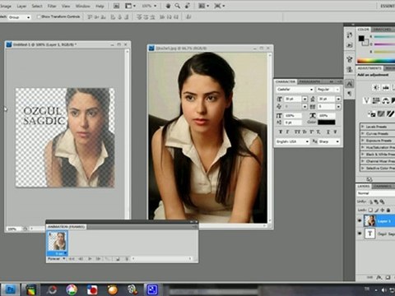Click the Character panel icon in dock

pos(349,84)
